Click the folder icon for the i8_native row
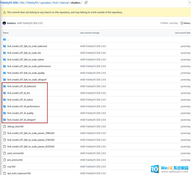This screenshot has height=175, width=191. pos(4,100)
